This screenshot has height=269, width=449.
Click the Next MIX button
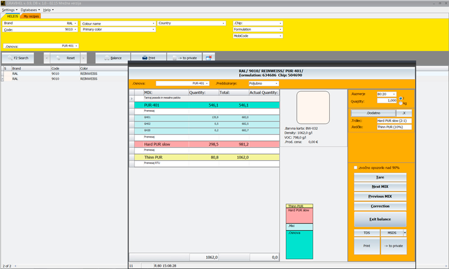pyautogui.click(x=380, y=186)
